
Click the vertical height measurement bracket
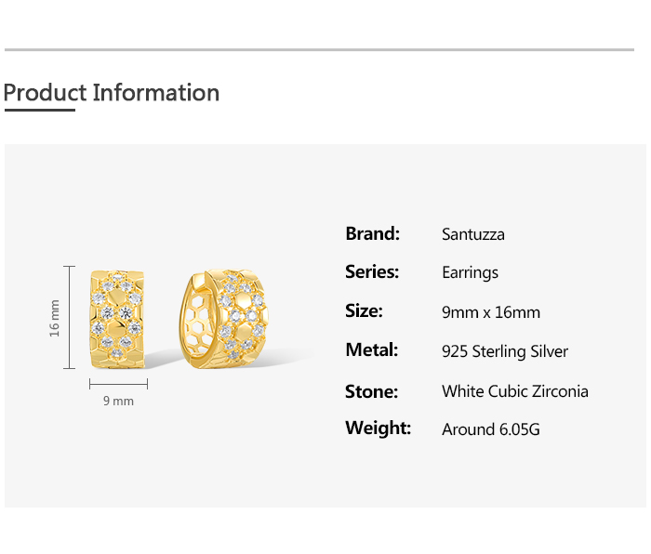[70, 317]
